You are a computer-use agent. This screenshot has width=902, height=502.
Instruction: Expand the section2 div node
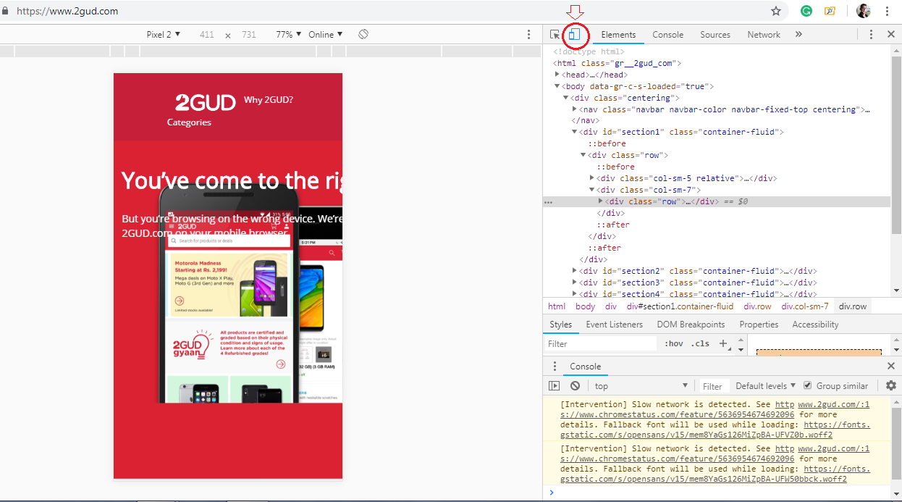pyautogui.click(x=575, y=271)
